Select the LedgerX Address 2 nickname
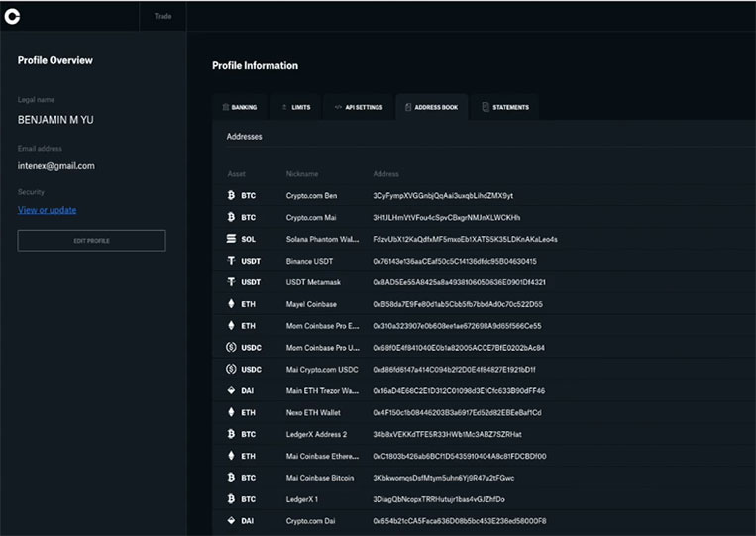The height and width of the screenshot is (536, 756). pos(316,434)
